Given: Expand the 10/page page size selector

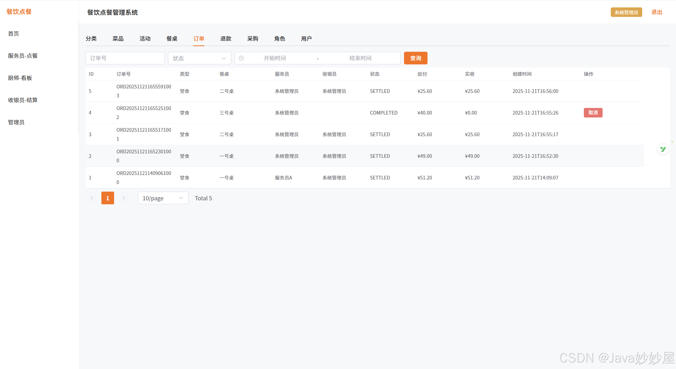Looking at the screenshot, I should [x=163, y=198].
